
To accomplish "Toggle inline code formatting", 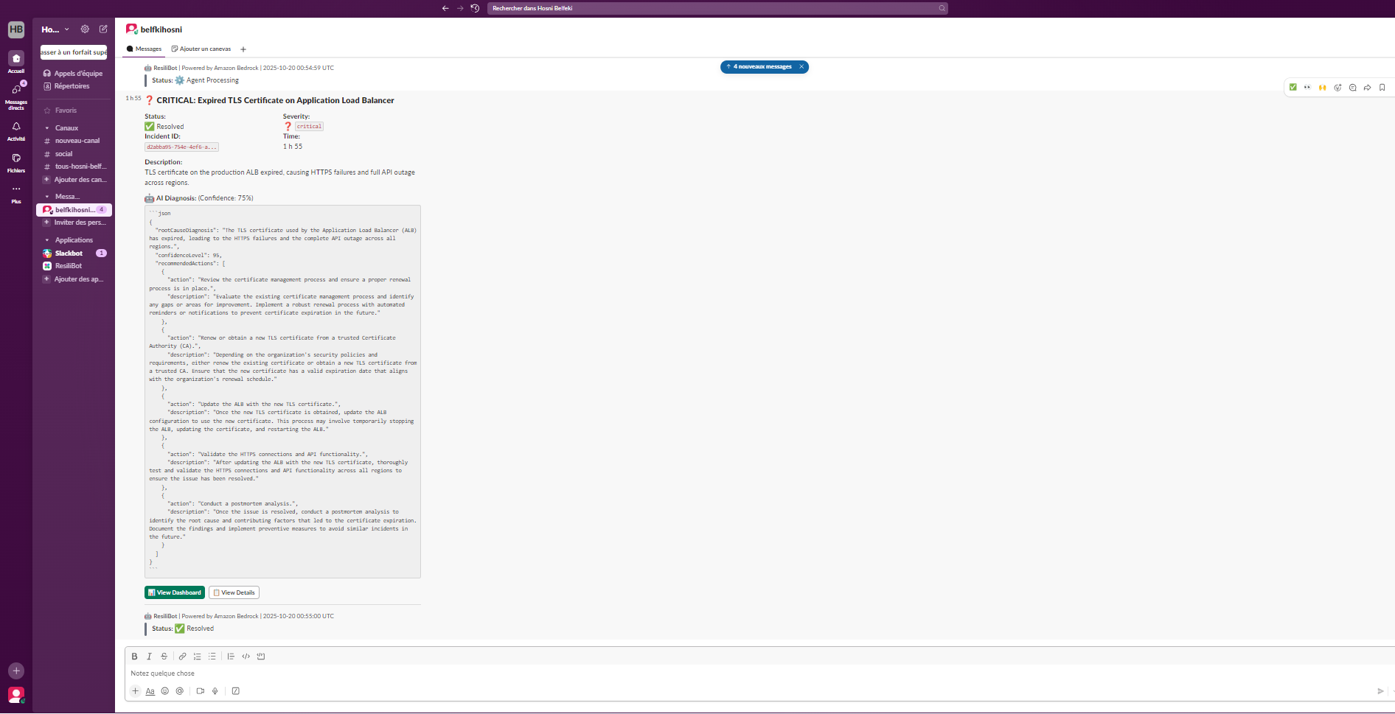I will (x=246, y=657).
